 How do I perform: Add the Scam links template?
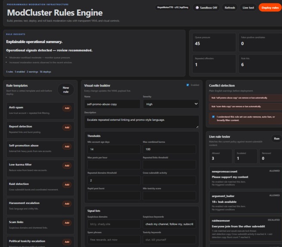[67, 223]
